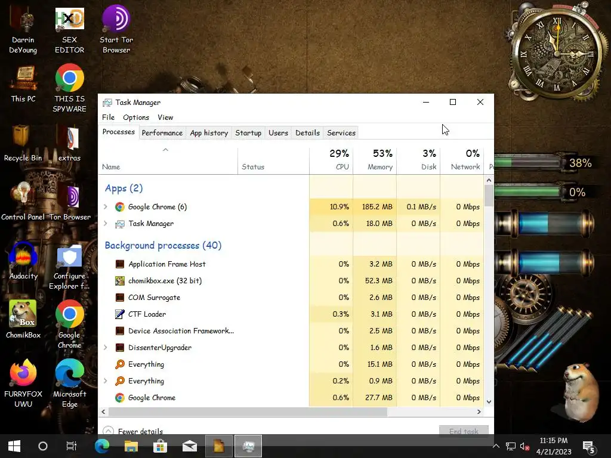
Task: Select the COM Surrogate process row
Action: [x=291, y=298]
